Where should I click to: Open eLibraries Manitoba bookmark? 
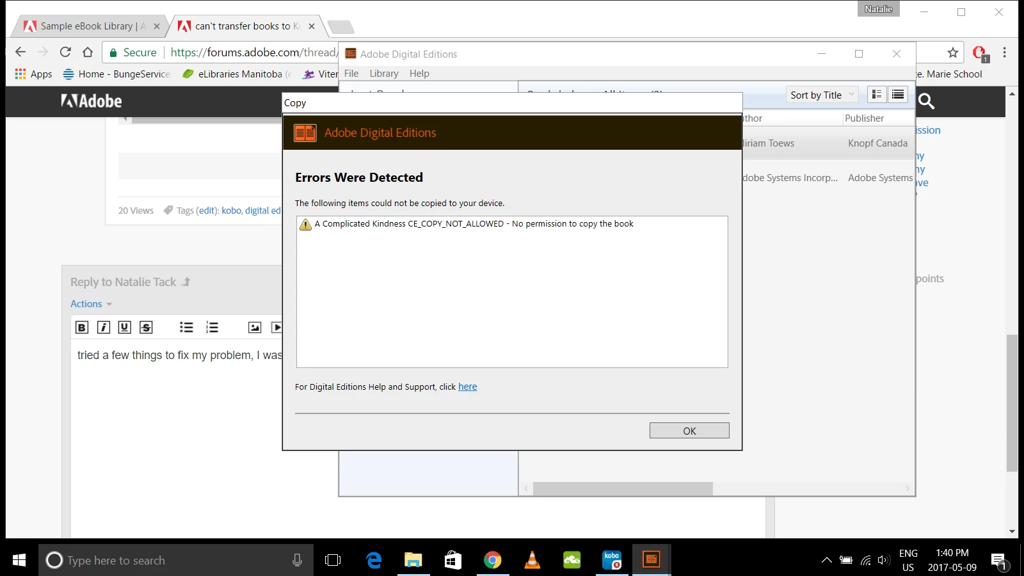pyautogui.click(x=237, y=74)
